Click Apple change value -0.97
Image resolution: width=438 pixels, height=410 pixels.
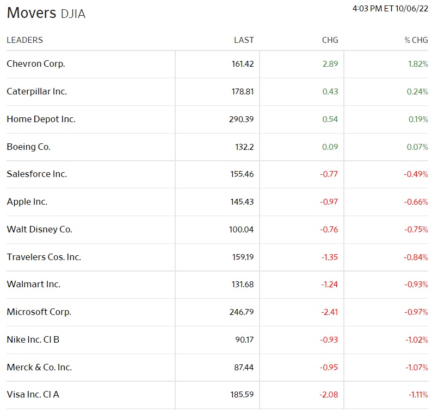[x=329, y=201]
